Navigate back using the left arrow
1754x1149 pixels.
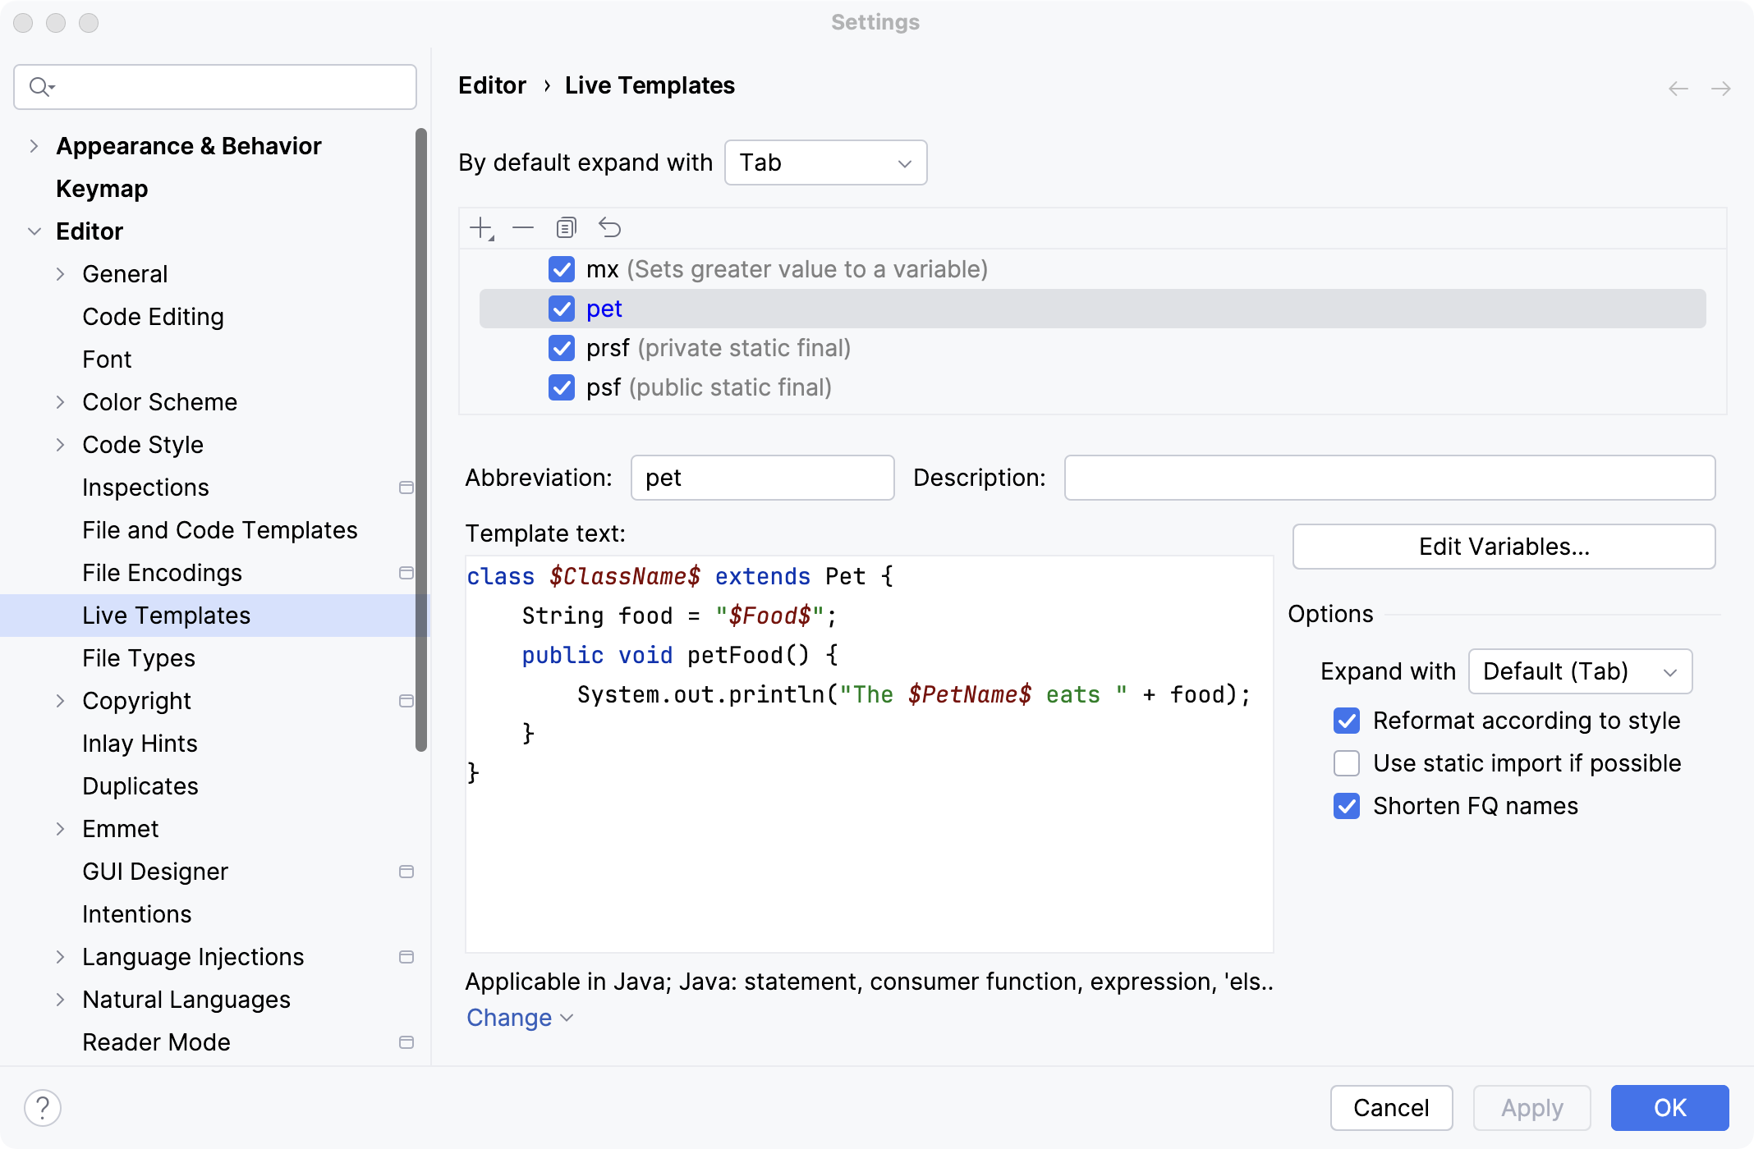1677,88
